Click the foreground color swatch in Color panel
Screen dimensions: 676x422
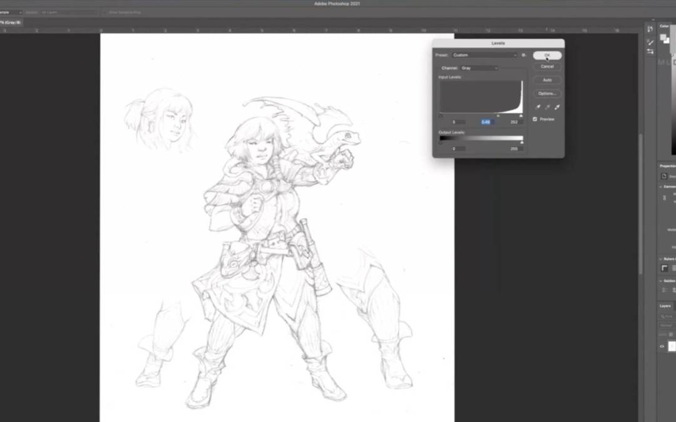(x=663, y=37)
